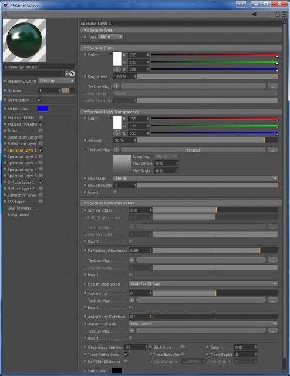The image size is (290, 376).
Task: Click the Fresnel Texture Map arrow button
Action: tap(116, 150)
